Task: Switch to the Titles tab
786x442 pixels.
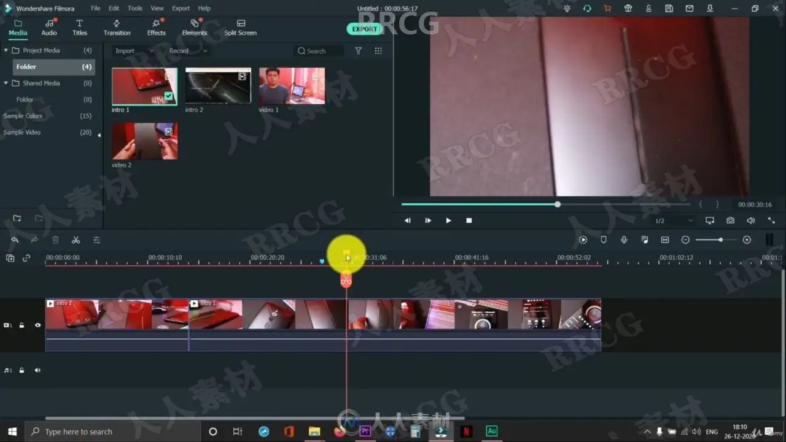Action: point(80,28)
